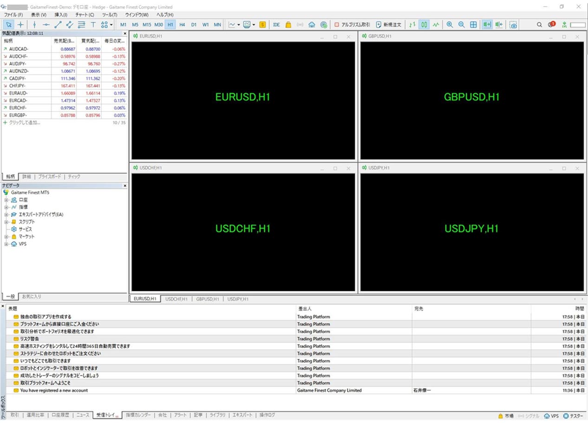
Task: Switch chart timeframe to M5
Action: (135, 25)
